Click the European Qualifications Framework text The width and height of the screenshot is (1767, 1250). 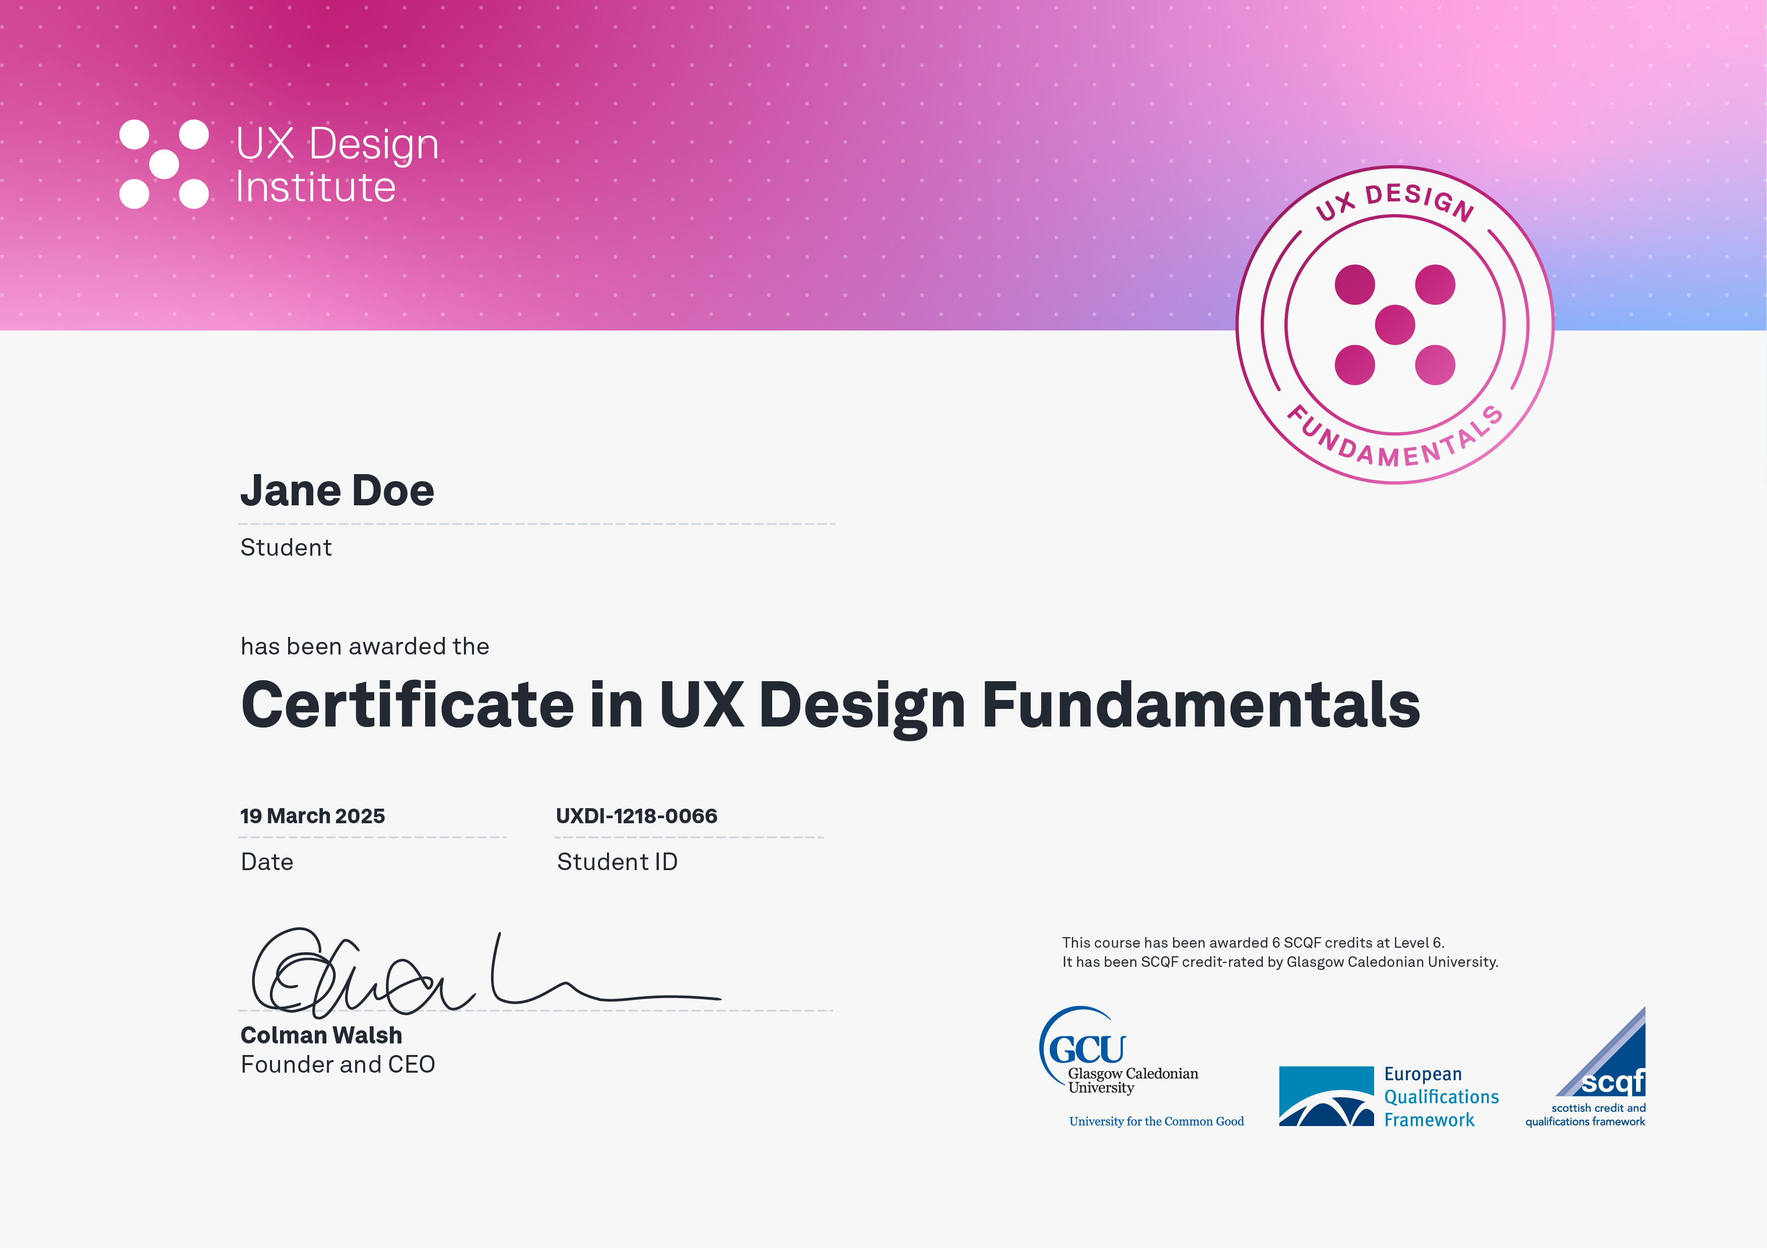pyautogui.click(x=1442, y=1097)
